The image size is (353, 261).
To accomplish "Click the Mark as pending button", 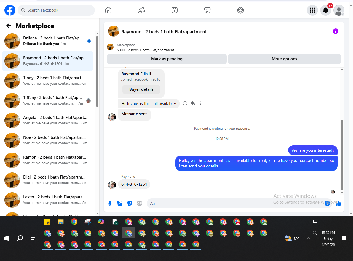I will pyautogui.click(x=167, y=59).
